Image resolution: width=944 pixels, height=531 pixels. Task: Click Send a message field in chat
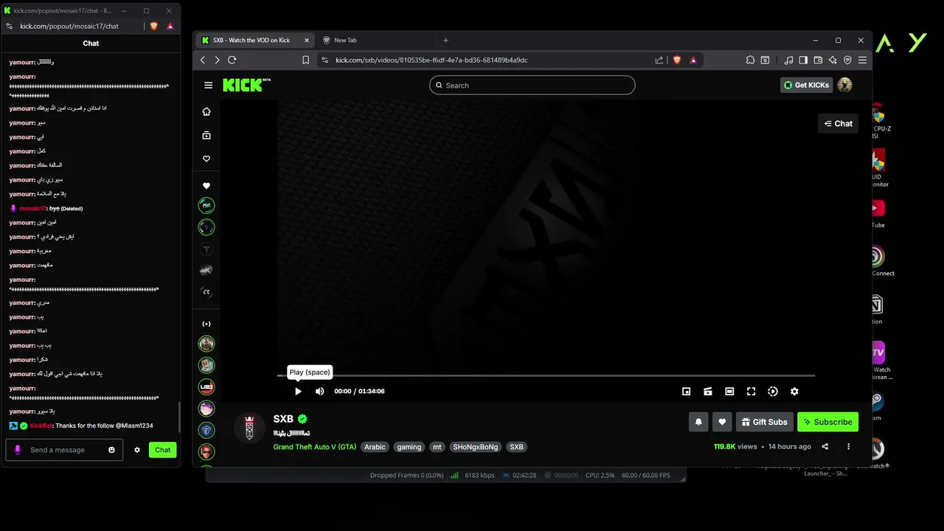tap(65, 450)
